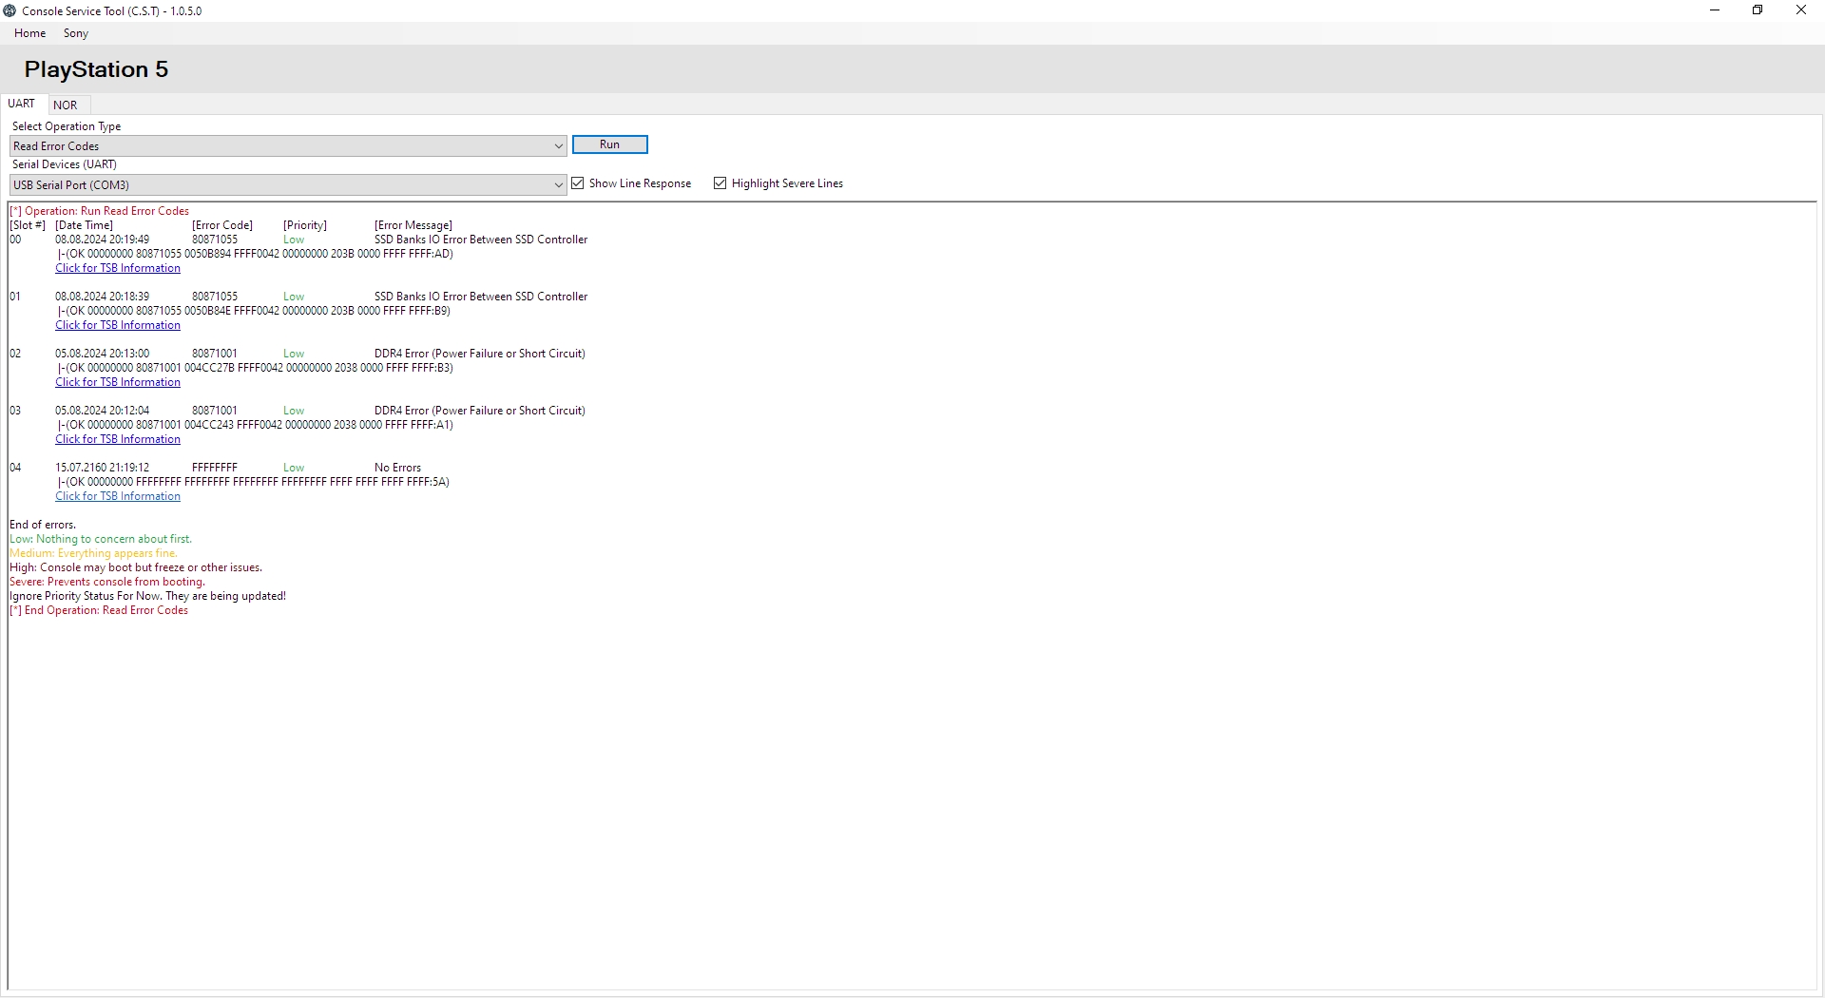Open the Select Operation Type dropdown
Image resolution: width=1825 pixels, height=998 pixels.
(288, 145)
